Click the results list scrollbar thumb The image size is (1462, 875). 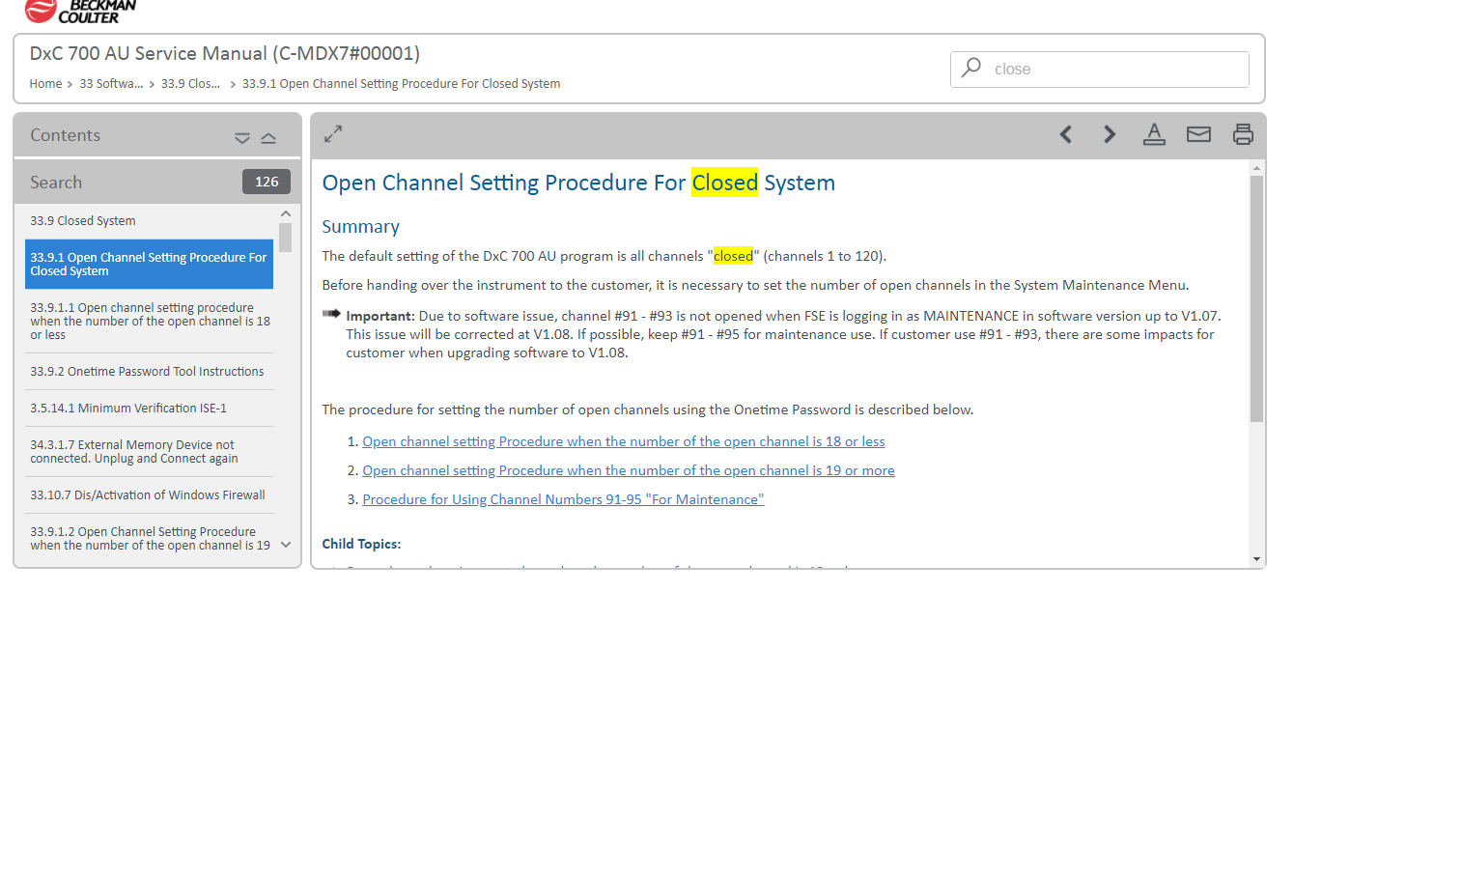[286, 238]
